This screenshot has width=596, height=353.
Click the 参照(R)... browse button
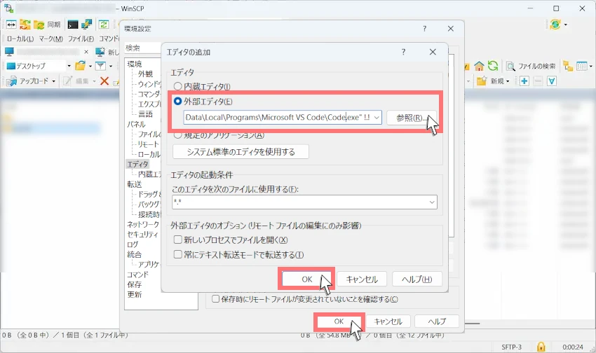pos(412,118)
